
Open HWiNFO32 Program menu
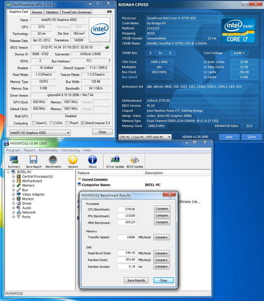[x=13, y=150]
